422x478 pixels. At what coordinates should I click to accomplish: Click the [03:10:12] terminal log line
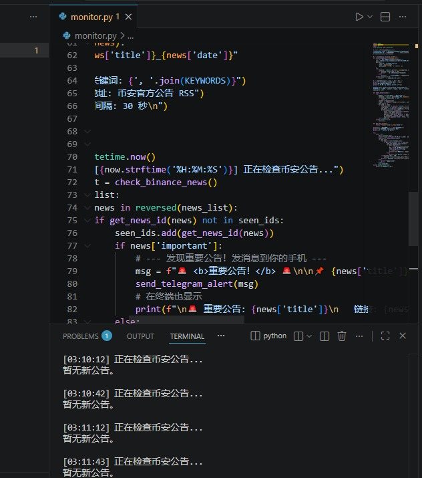click(133, 360)
